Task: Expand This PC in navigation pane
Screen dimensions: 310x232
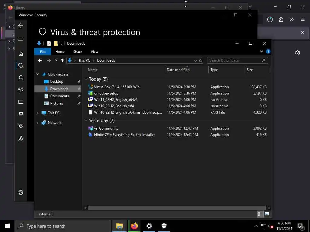Action: click(37, 113)
